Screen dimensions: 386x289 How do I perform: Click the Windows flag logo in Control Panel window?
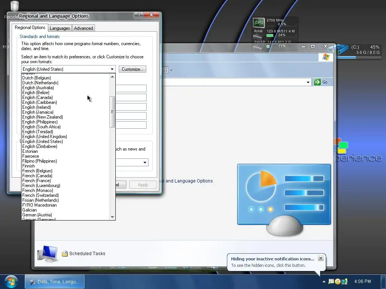[x=326, y=57]
